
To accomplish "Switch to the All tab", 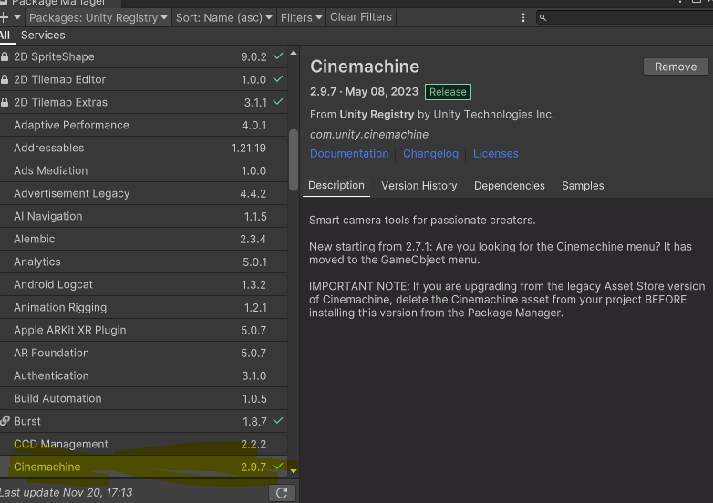I will 5,36.
